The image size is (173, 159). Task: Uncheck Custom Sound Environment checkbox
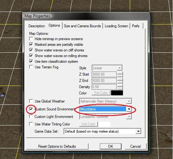(x=31, y=109)
